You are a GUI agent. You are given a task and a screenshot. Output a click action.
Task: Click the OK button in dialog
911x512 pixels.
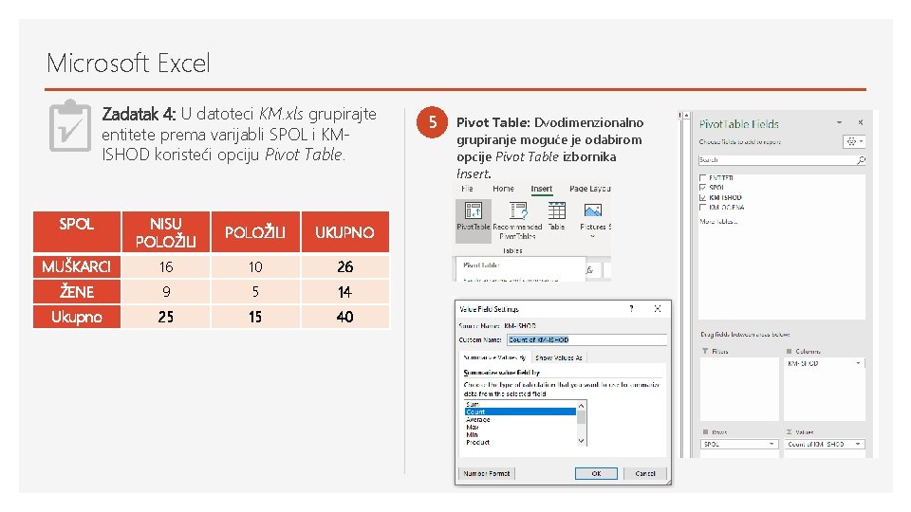click(596, 474)
